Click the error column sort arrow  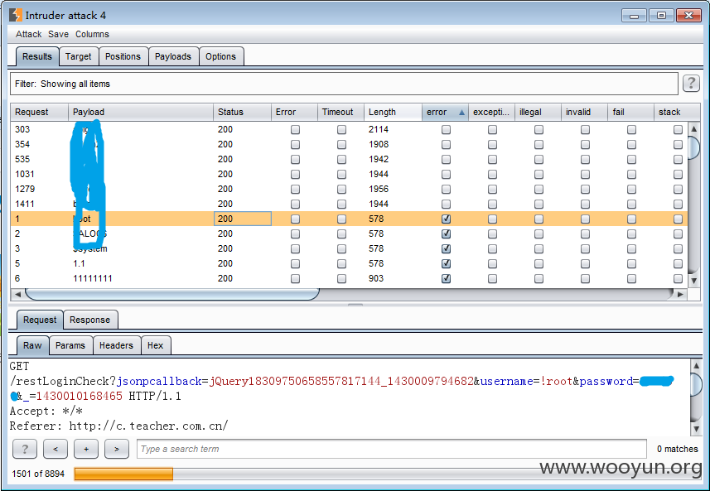(x=461, y=113)
